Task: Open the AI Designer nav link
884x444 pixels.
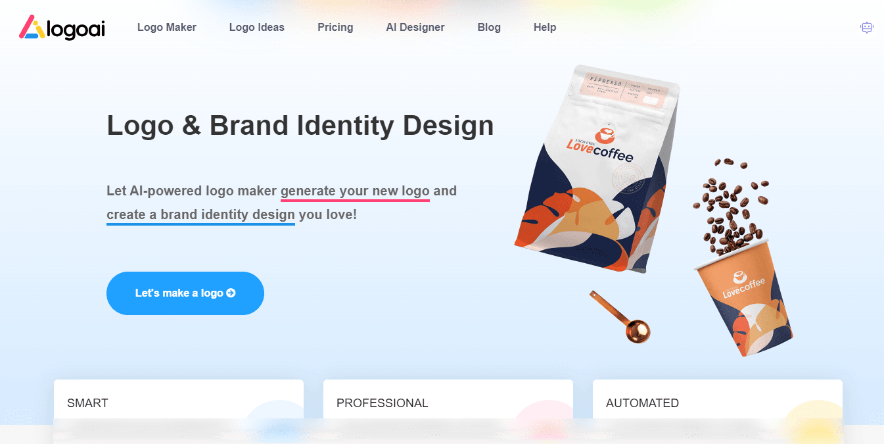Action: tap(415, 28)
